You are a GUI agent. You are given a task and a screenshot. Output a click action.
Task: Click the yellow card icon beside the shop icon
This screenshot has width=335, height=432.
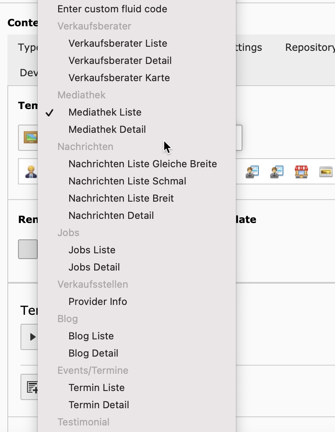tap(326, 172)
